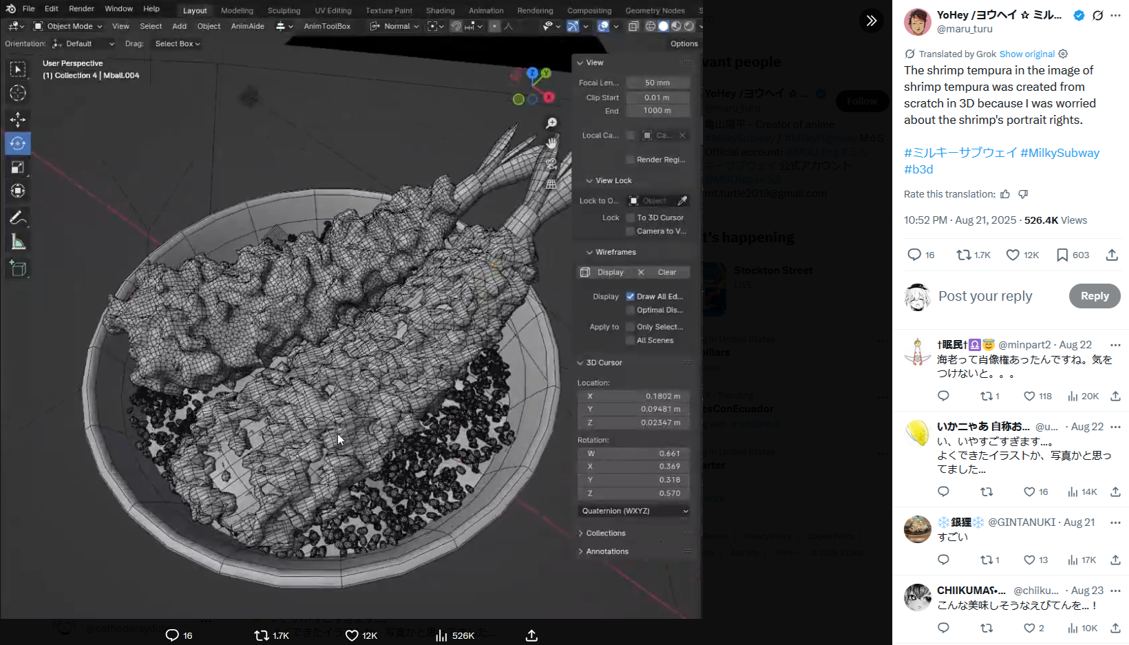The height and width of the screenshot is (645, 1129).
Task: Click the Show original translation link
Action: click(1026, 54)
